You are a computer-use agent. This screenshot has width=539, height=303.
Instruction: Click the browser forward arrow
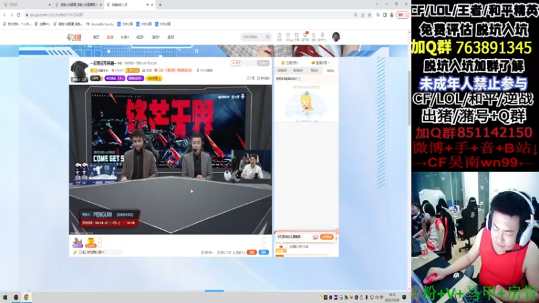tap(11, 15)
